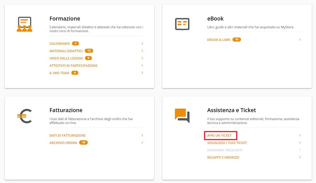The width and height of the screenshot is (316, 183).
Task: Open the Calendario link
Action: coord(60,43)
